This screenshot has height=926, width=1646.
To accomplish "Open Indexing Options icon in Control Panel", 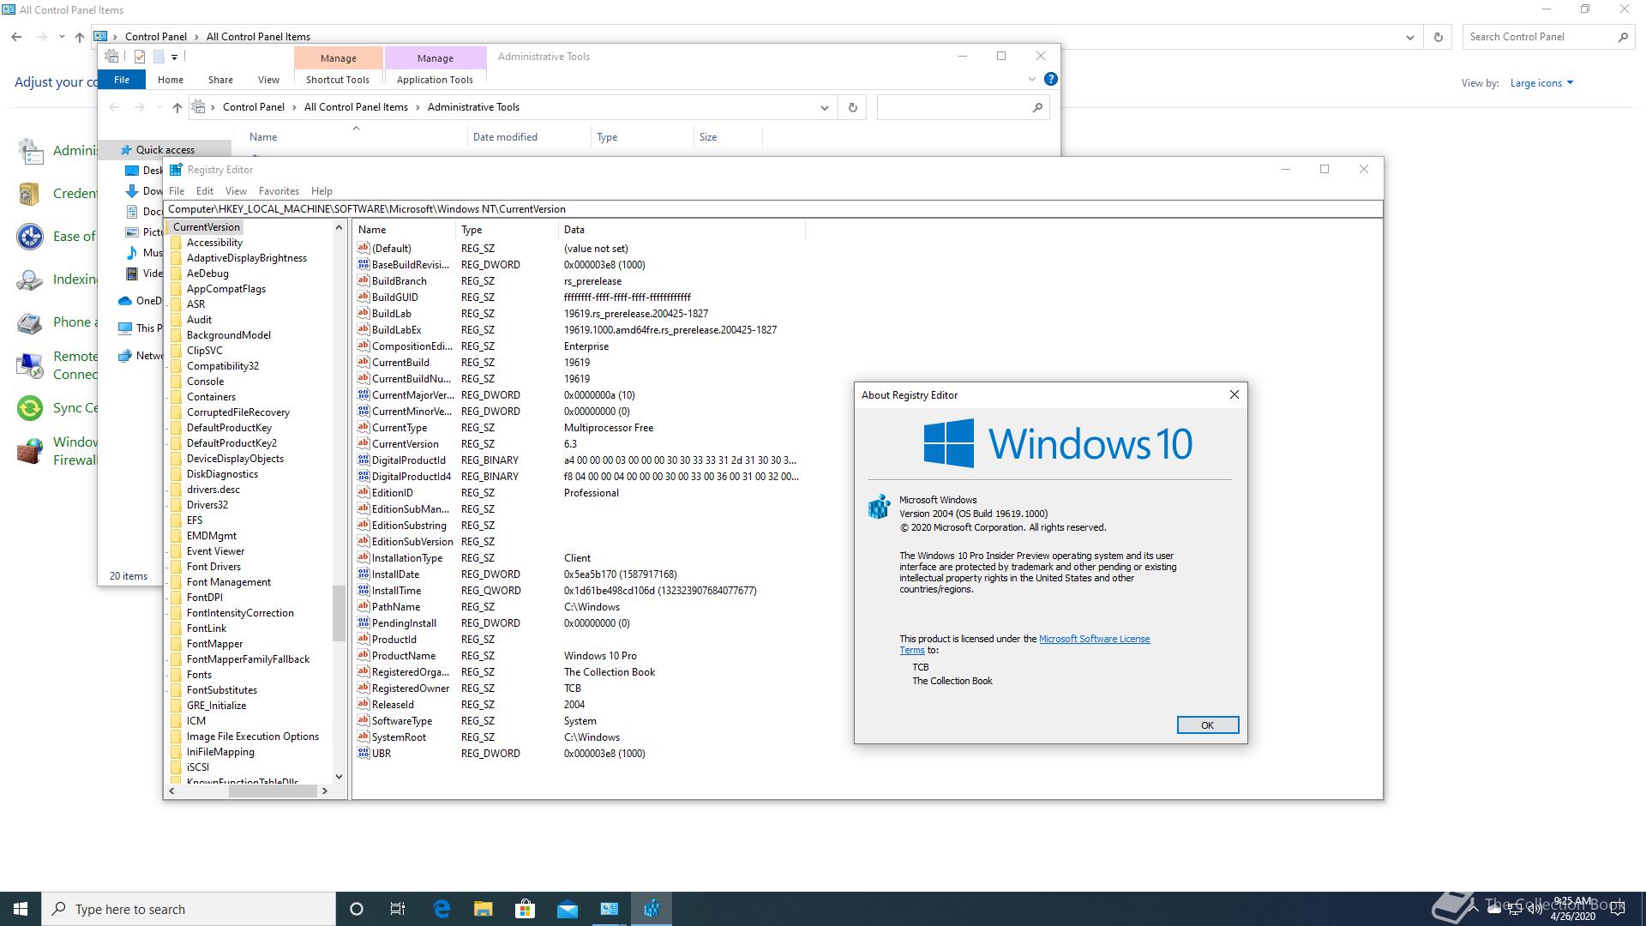I will click(29, 280).
